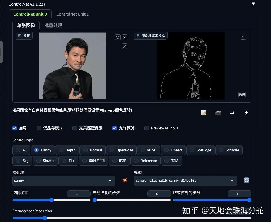The width and height of the screenshot is (271, 222).
Task: Open a sketch canvas with the pencil icon
Action: (203, 113)
